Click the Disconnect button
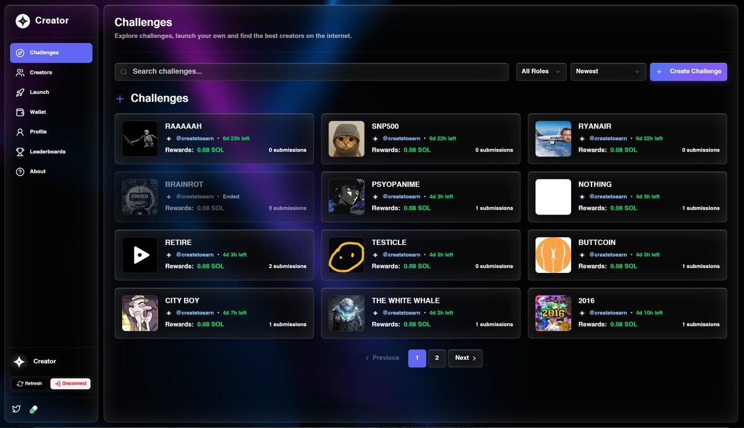744x428 pixels. pyautogui.click(x=70, y=383)
